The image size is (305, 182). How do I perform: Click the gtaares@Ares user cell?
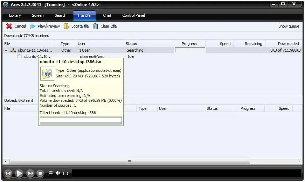[92, 56]
